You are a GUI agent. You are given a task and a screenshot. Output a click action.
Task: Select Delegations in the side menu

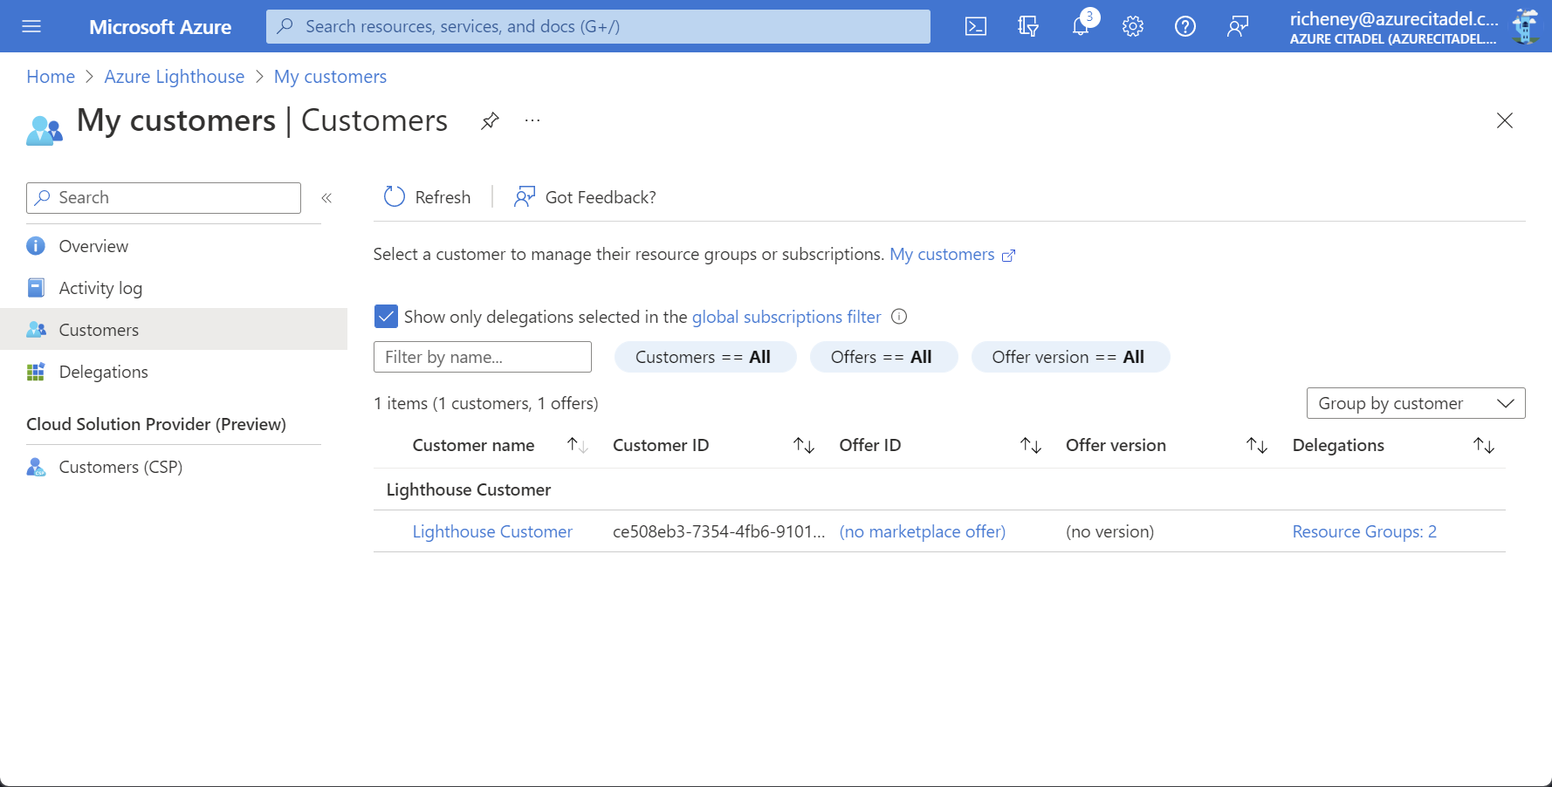coord(103,372)
